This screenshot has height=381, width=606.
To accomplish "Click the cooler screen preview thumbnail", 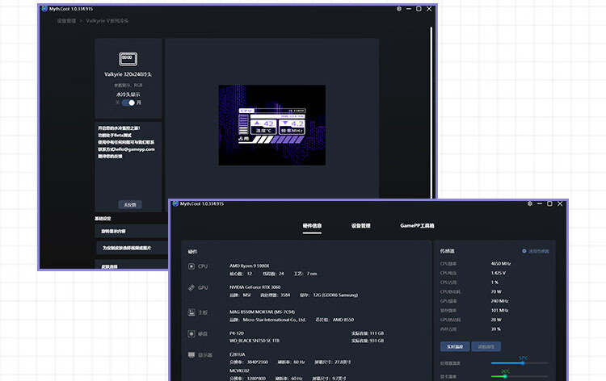I will pyautogui.click(x=272, y=125).
